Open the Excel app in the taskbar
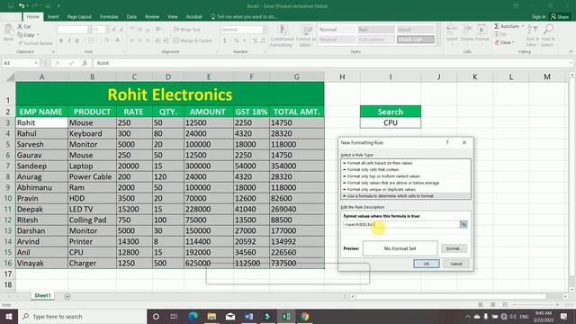Screen dimensions: 576x324 click(286, 316)
